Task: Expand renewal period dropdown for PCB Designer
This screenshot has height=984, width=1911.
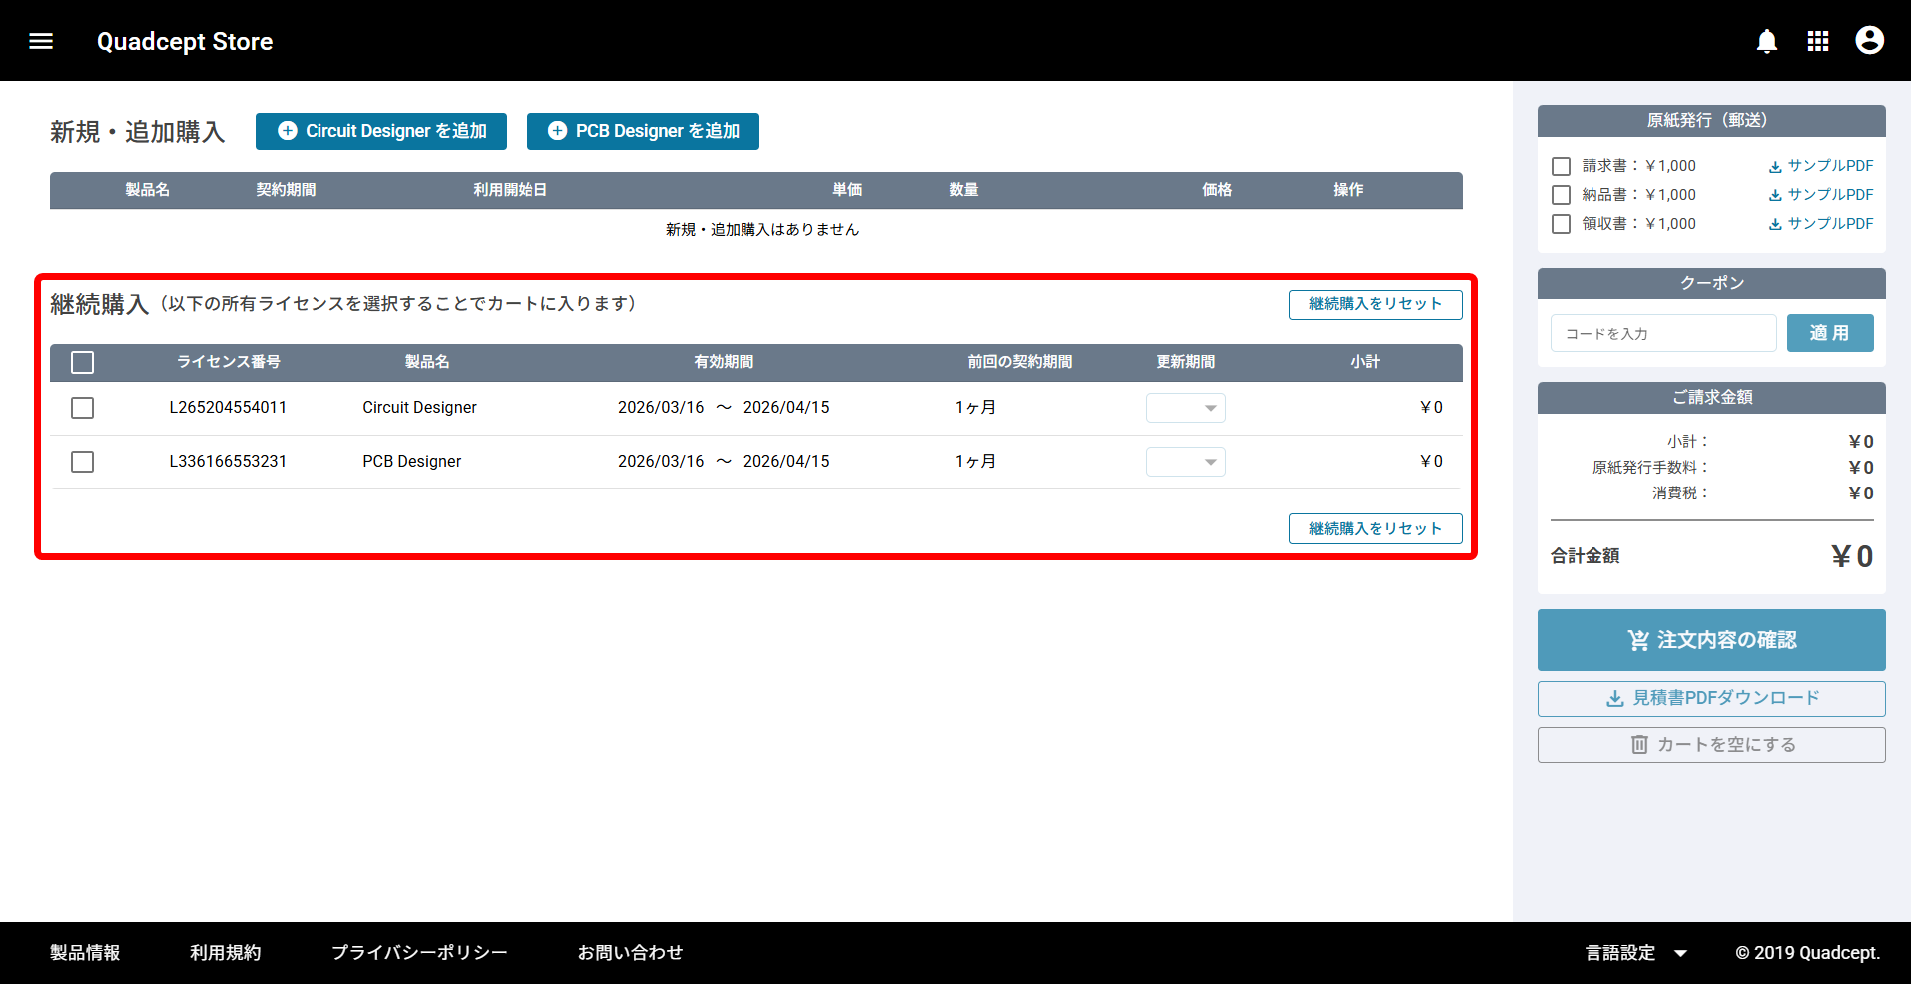Action: tap(1185, 462)
